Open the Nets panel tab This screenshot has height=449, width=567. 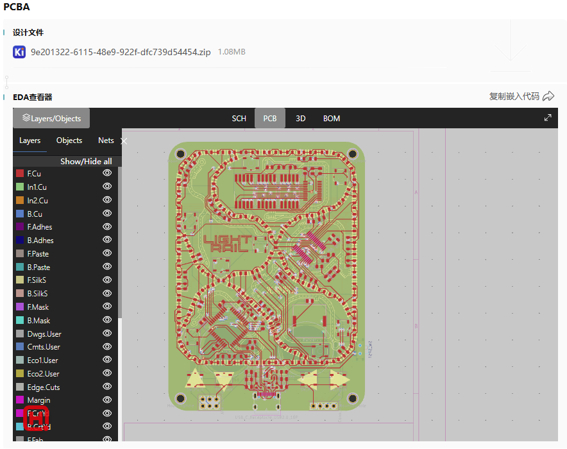pos(106,140)
